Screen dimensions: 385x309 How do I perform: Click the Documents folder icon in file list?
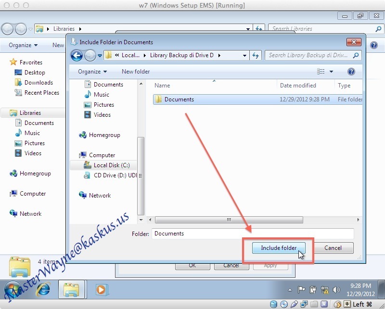159,99
